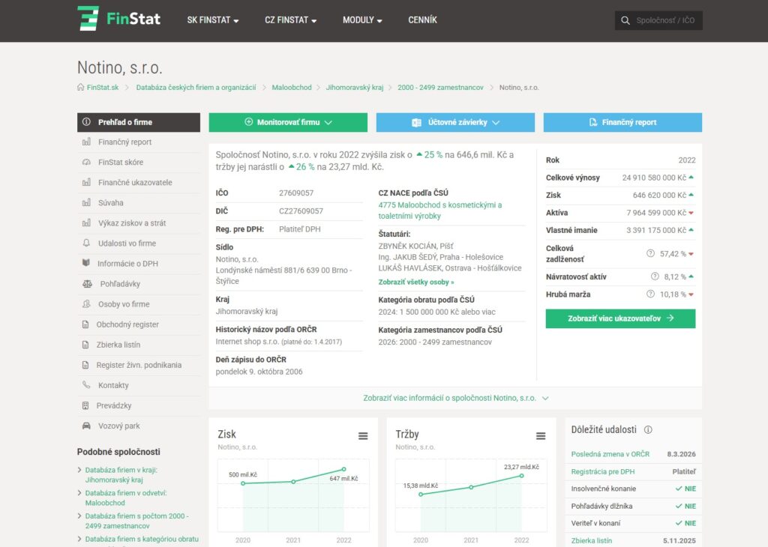
Task: Open the Monitorovať firmu dropdown
Action: point(288,122)
